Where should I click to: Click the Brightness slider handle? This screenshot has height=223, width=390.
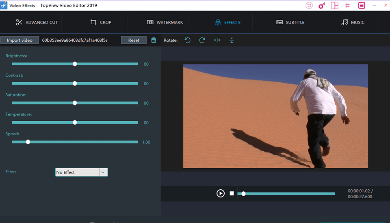[75, 64]
